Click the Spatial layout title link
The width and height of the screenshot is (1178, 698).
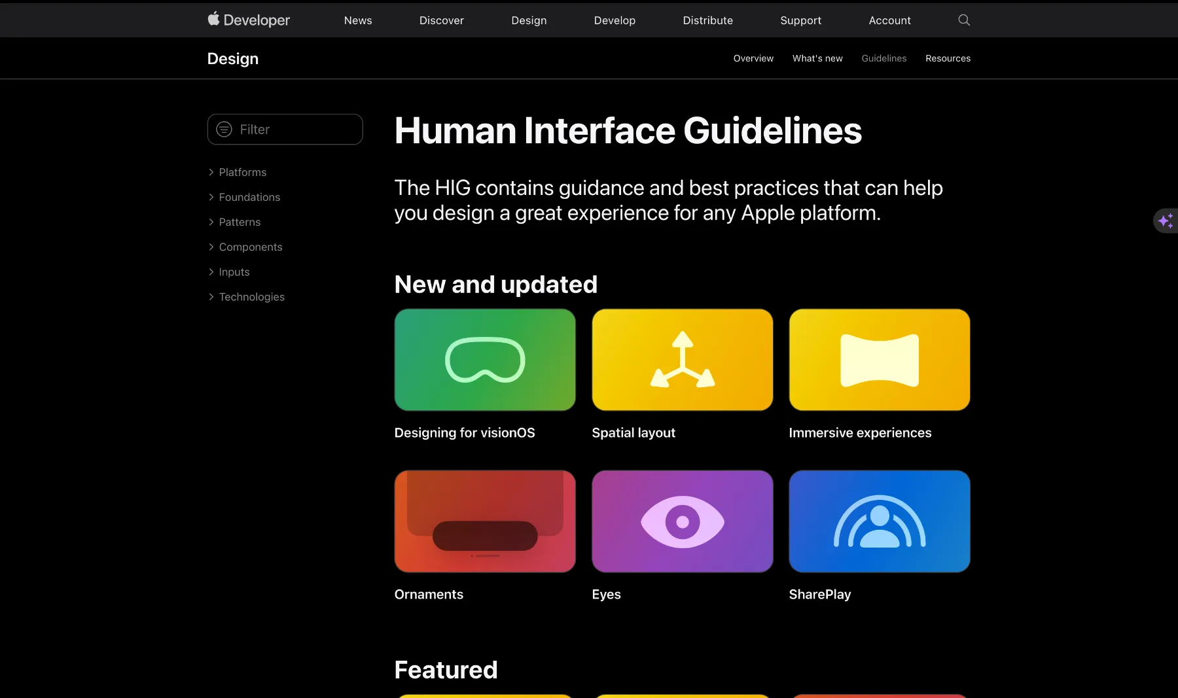point(633,432)
